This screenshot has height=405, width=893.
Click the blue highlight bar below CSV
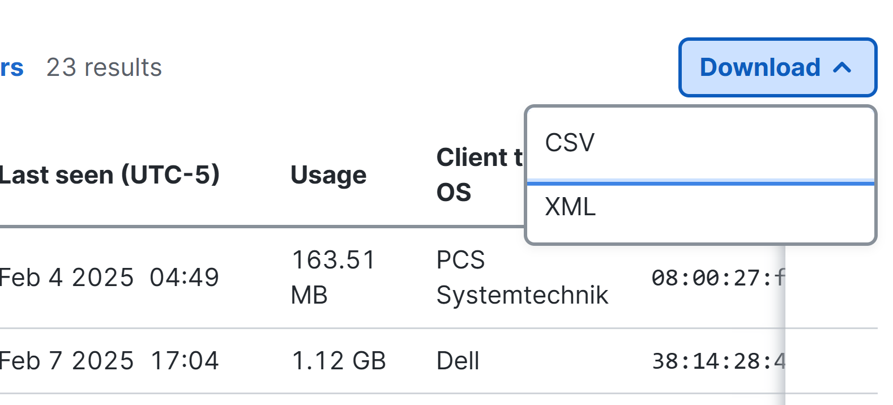pos(700,182)
